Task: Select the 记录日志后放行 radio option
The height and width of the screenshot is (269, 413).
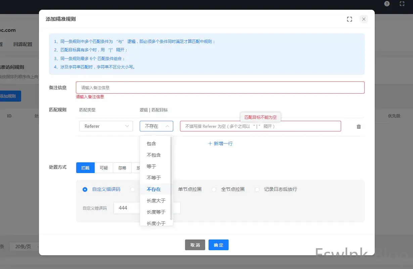Action: 257,190
